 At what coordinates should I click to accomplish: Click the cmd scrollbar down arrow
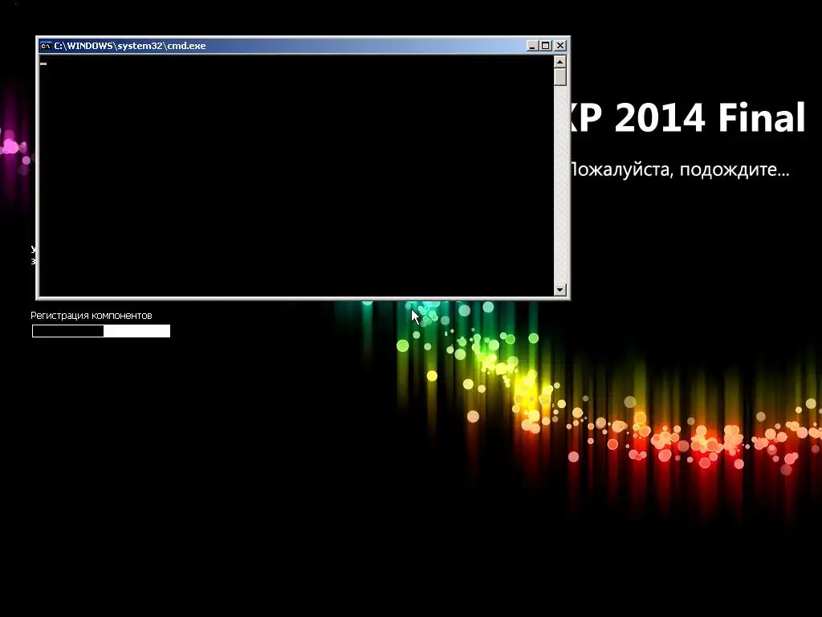pos(560,289)
